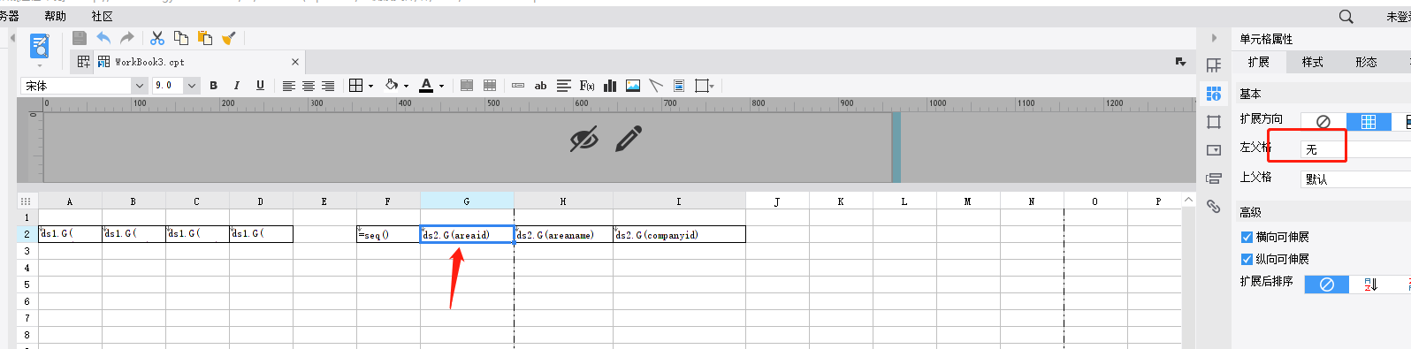Open border style dropdown arrow
Viewport: 1411px width, 349px height.
click(x=370, y=87)
